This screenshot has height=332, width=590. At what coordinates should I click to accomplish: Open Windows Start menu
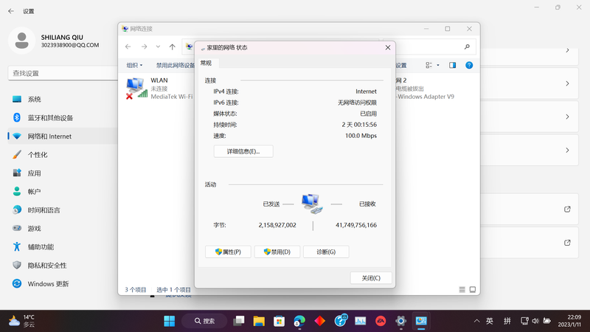point(169,321)
